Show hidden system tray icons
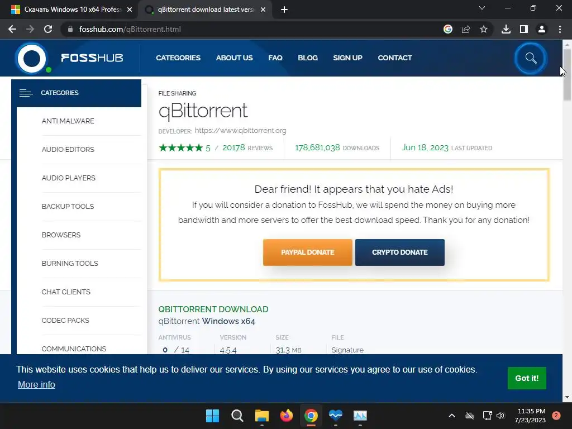 pos(451,416)
